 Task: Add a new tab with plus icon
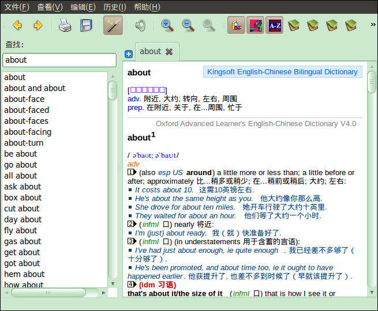129,54
